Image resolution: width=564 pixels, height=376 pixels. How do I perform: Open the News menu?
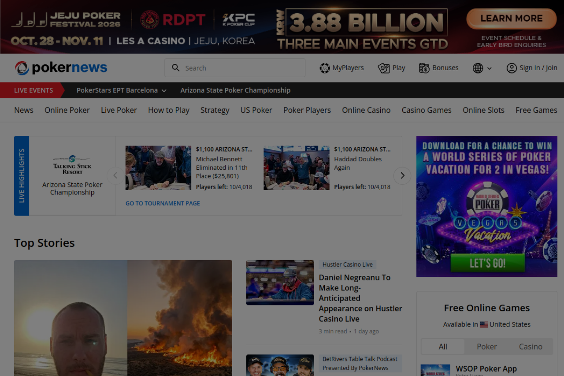[x=24, y=110]
